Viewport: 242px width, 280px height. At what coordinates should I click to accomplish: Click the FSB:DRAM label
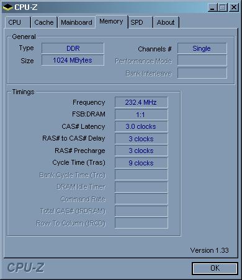(89, 114)
